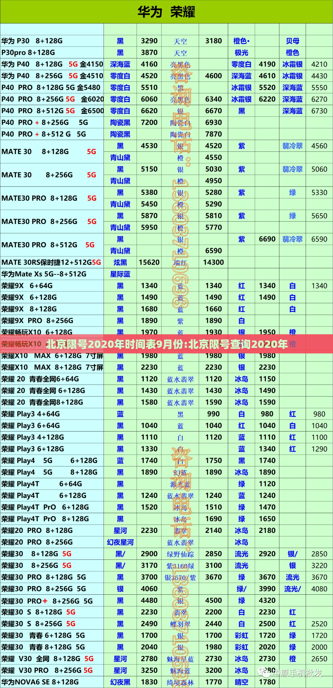
Task: Select price 2780 in the V30 row
Action: 149,659
